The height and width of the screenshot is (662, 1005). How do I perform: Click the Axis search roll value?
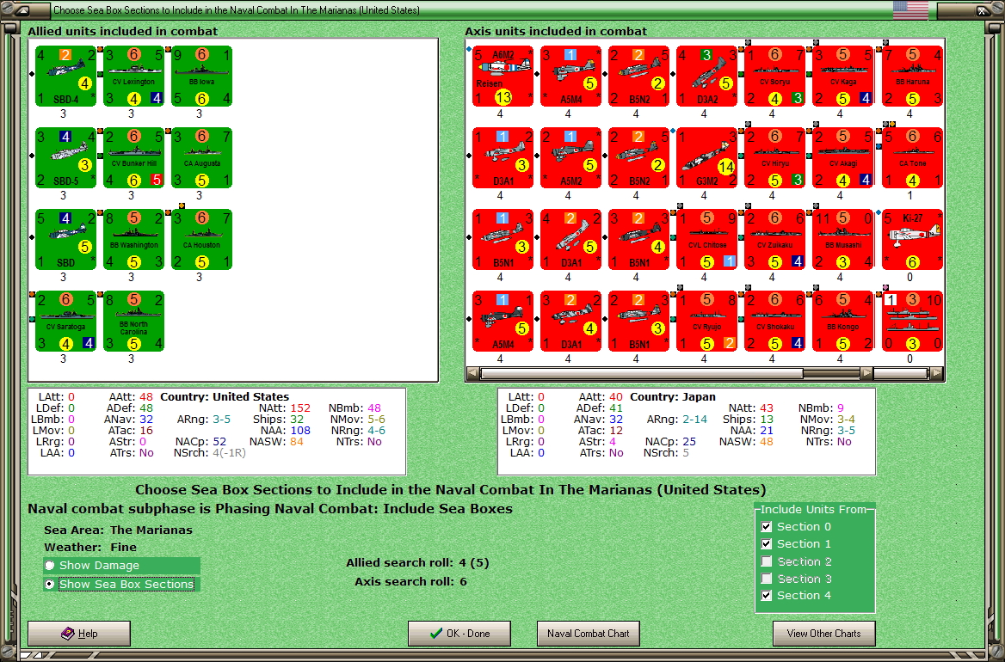463,582
